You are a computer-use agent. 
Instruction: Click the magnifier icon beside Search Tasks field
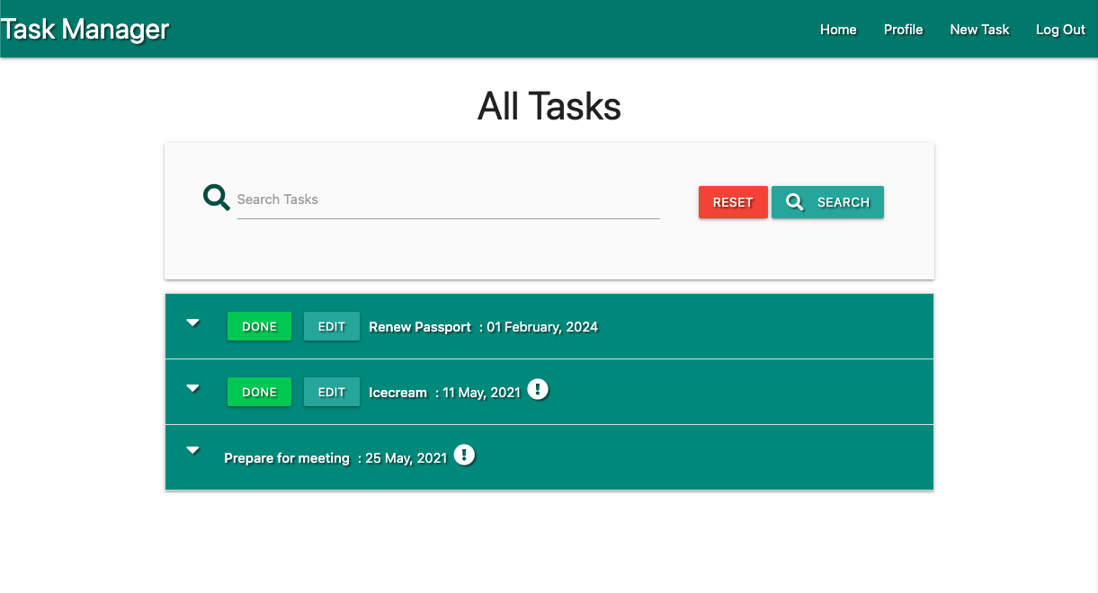(216, 197)
